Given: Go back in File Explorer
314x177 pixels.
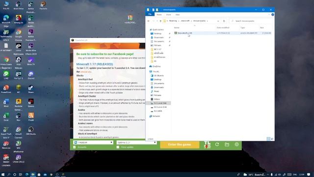Looking at the screenshot, I should point(149,21).
